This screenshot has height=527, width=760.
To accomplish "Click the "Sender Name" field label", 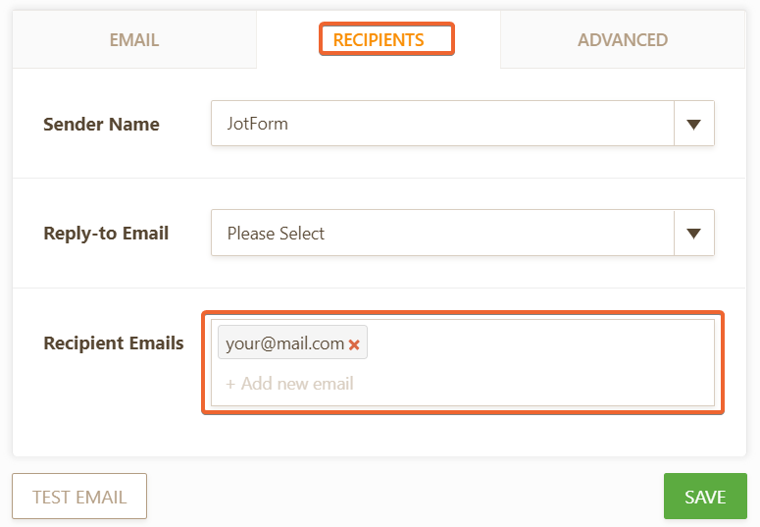I will coord(101,125).
